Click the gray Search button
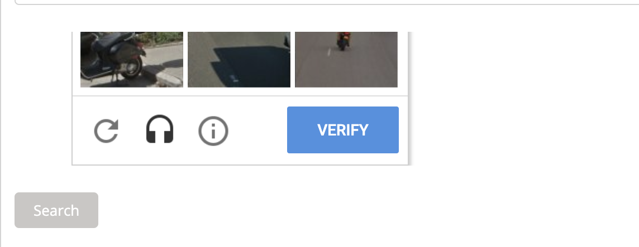The image size is (639, 247). (56, 210)
